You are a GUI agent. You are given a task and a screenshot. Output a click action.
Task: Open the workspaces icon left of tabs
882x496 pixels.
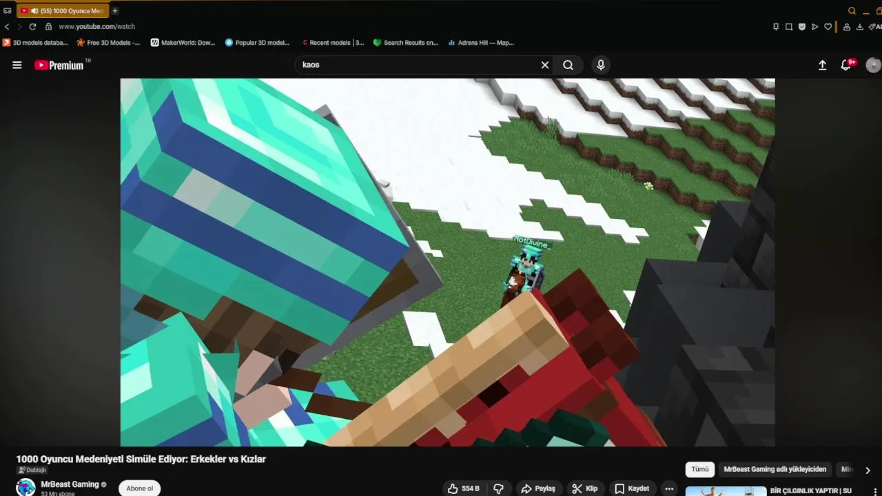(x=7, y=10)
